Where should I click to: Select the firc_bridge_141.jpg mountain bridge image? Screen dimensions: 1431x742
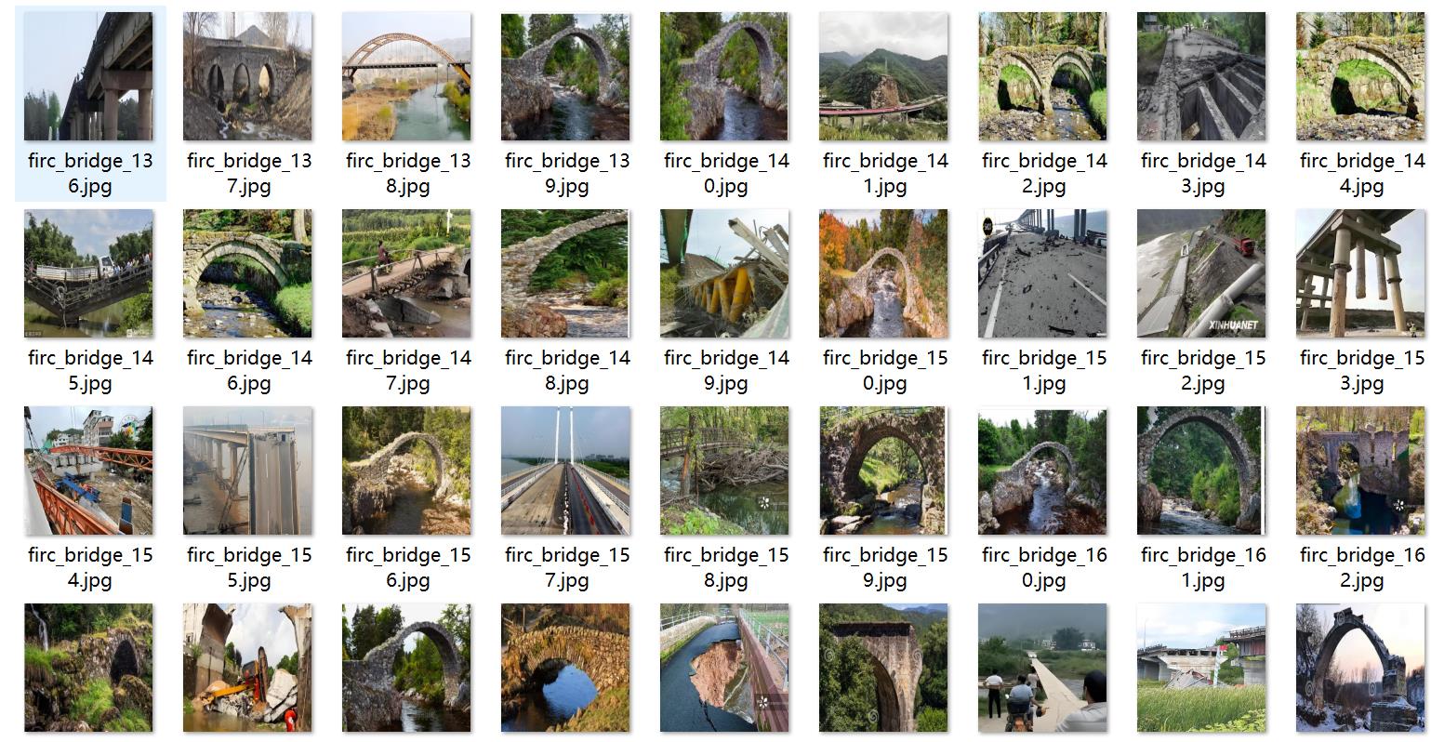pos(883,76)
